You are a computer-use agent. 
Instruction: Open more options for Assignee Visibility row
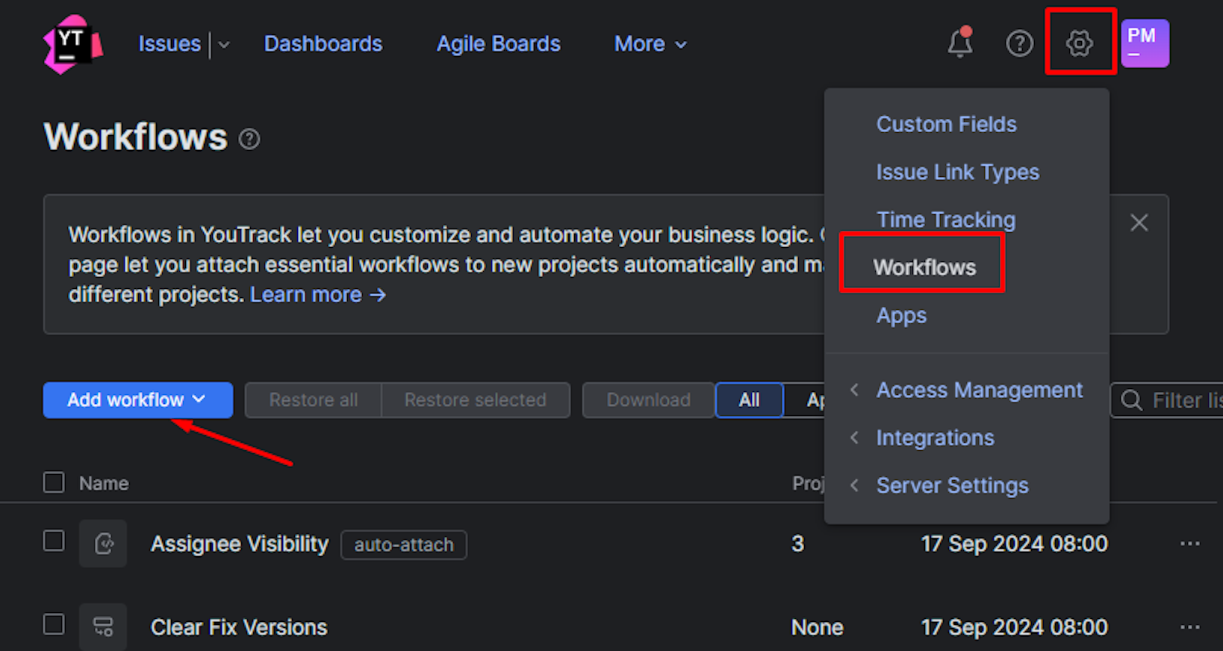pyautogui.click(x=1190, y=543)
